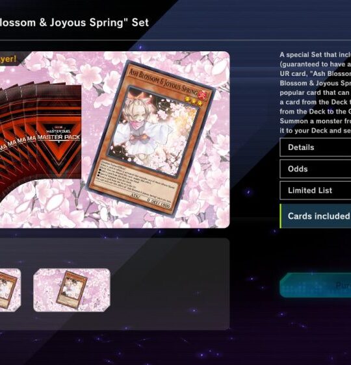Image resolution: width=351 pixels, height=365 pixels.
Task: Open the Details section
Action: pyautogui.click(x=315, y=147)
